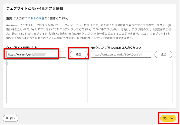Click the website URL input field
This screenshot has height=125, width=180.
pos(36,54)
